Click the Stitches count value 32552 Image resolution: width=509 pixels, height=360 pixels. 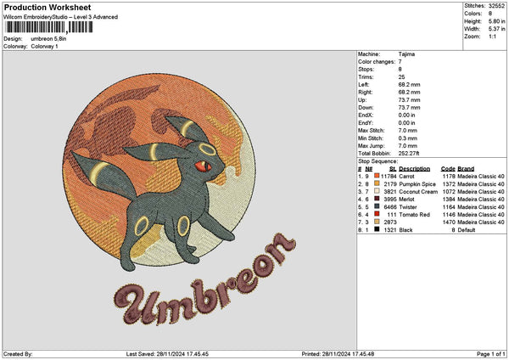pos(497,6)
